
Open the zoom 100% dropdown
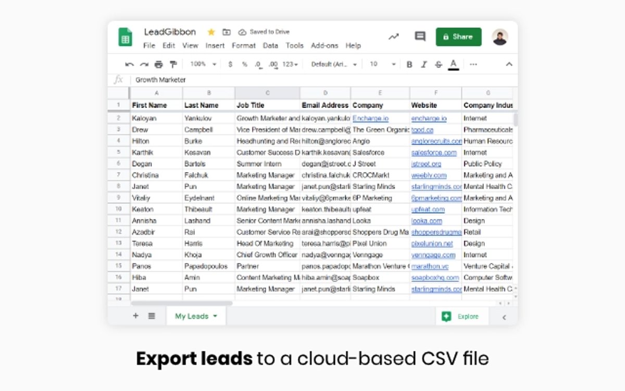click(203, 64)
